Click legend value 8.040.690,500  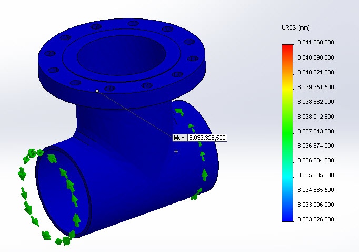pos(316,57)
